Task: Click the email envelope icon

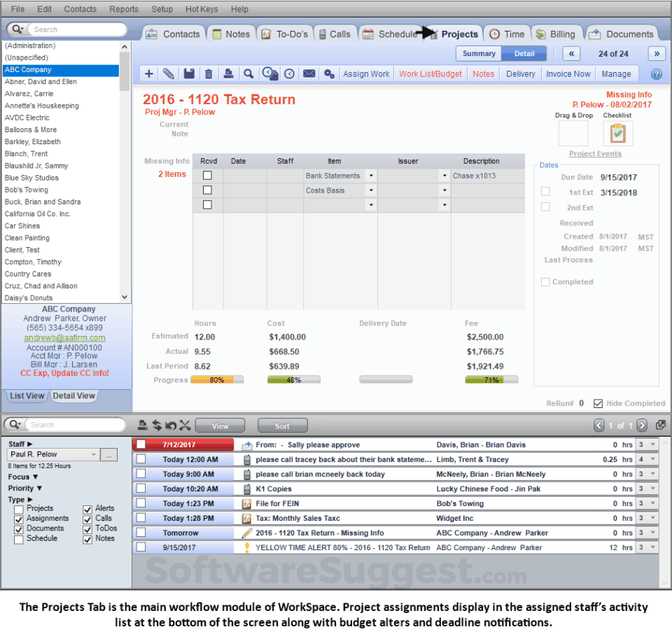Action: [309, 73]
